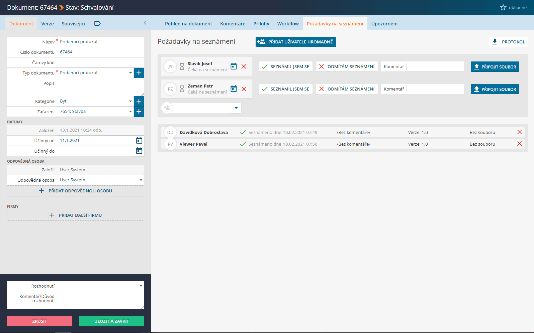
Task: Open Účinný od date picker
Action: pyautogui.click(x=139, y=141)
